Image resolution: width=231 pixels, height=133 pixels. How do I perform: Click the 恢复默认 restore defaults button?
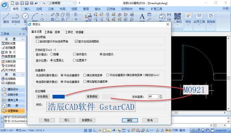click(x=87, y=120)
